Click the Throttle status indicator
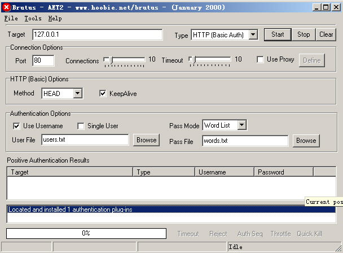 (x=280, y=234)
